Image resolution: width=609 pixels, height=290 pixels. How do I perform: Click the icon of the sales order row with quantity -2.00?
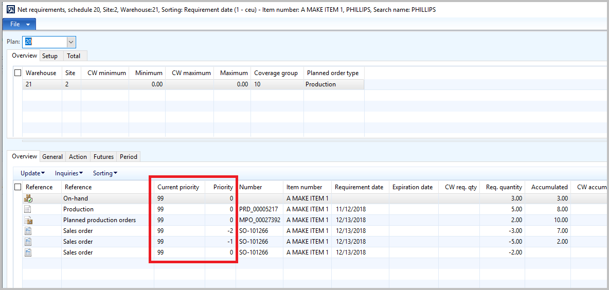pyautogui.click(x=28, y=253)
